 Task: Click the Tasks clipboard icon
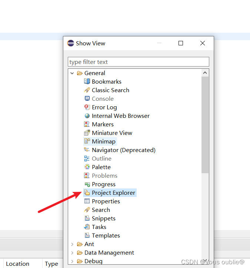pyautogui.click(x=87, y=227)
